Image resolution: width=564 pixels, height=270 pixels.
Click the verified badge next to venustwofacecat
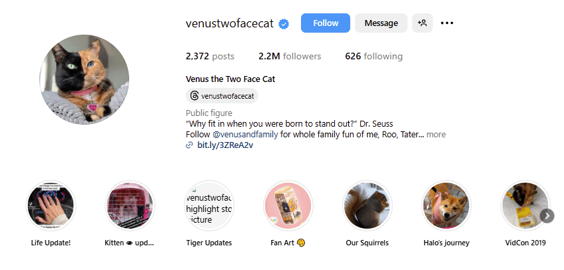284,23
